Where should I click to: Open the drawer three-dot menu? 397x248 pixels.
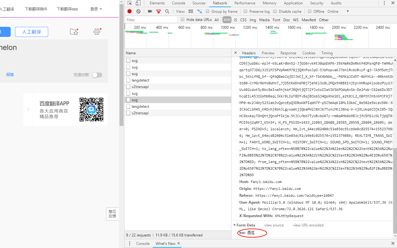click(130, 243)
